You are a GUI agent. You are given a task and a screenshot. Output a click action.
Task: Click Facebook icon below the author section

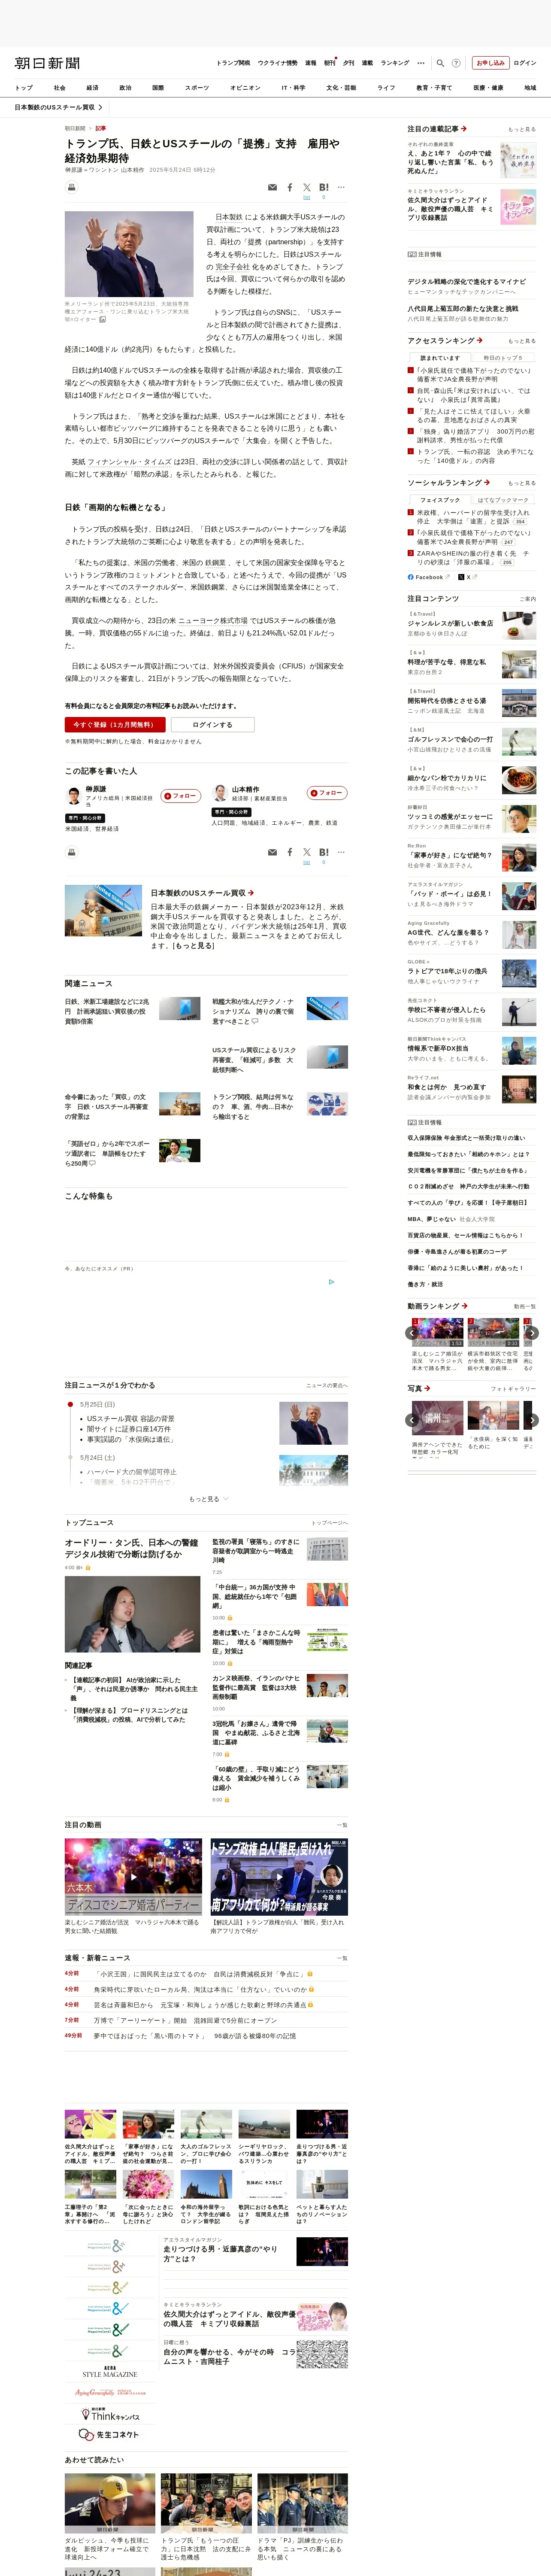pyautogui.click(x=290, y=852)
